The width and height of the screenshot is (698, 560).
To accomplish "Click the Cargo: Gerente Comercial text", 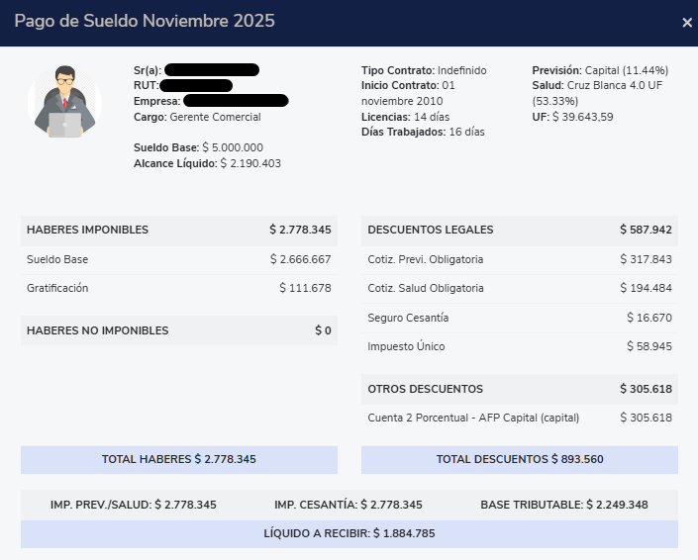I will pos(196,117).
